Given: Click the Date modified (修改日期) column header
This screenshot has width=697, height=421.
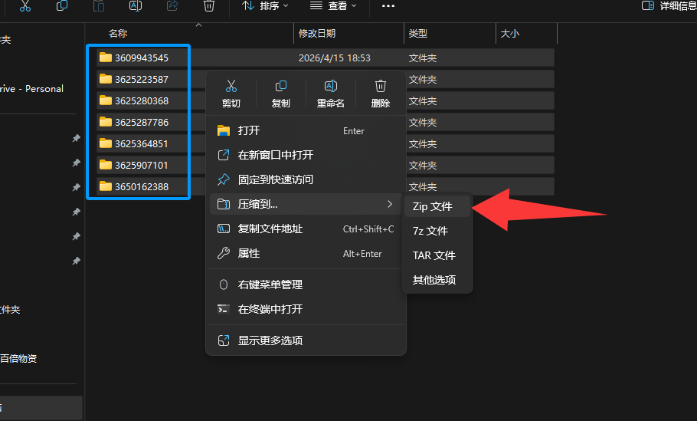Looking at the screenshot, I should (x=317, y=34).
